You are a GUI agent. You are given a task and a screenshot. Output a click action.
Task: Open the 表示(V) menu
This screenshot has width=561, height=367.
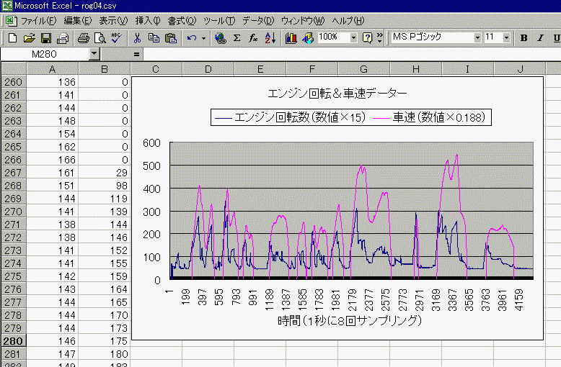[x=113, y=21]
